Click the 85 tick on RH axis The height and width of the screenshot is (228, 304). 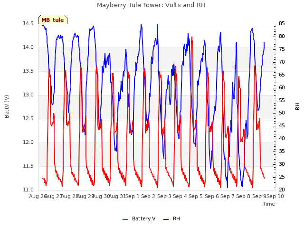tap(282, 23)
